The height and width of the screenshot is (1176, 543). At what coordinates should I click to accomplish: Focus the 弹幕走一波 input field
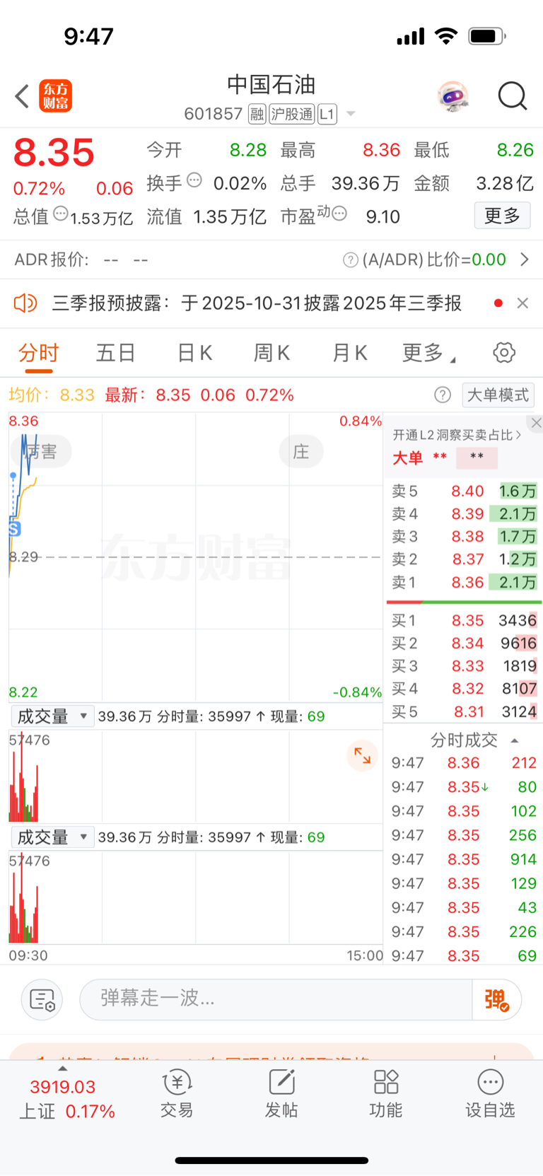(276, 999)
